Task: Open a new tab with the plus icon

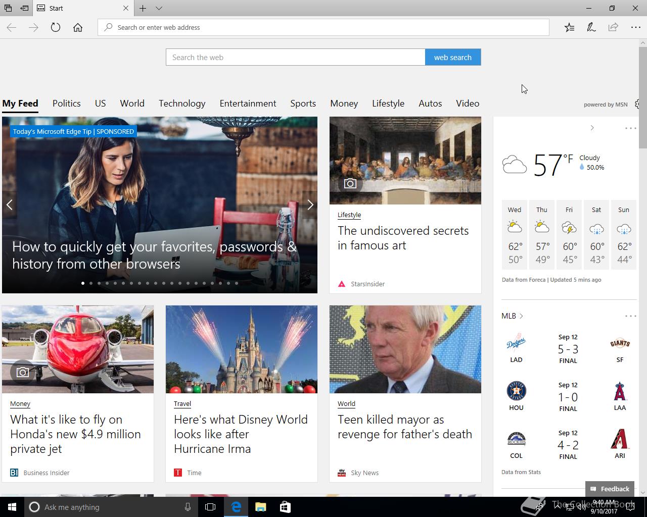Action: [143, 8]
